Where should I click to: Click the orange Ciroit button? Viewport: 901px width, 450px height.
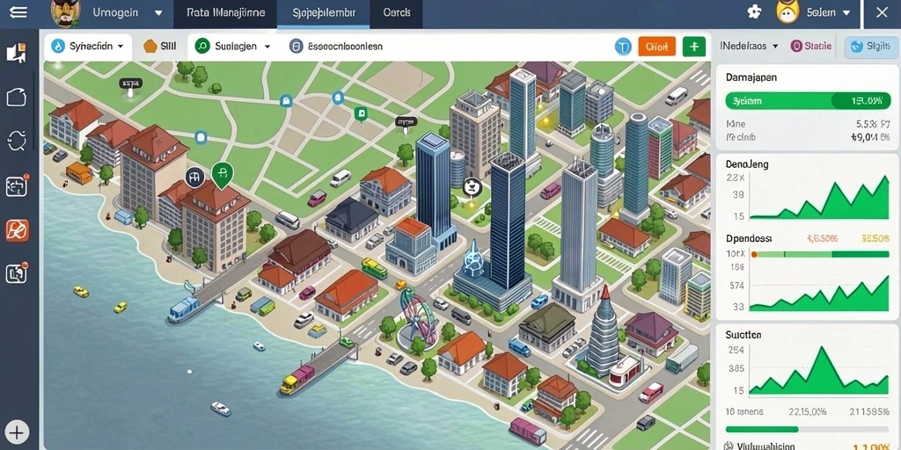656,47
